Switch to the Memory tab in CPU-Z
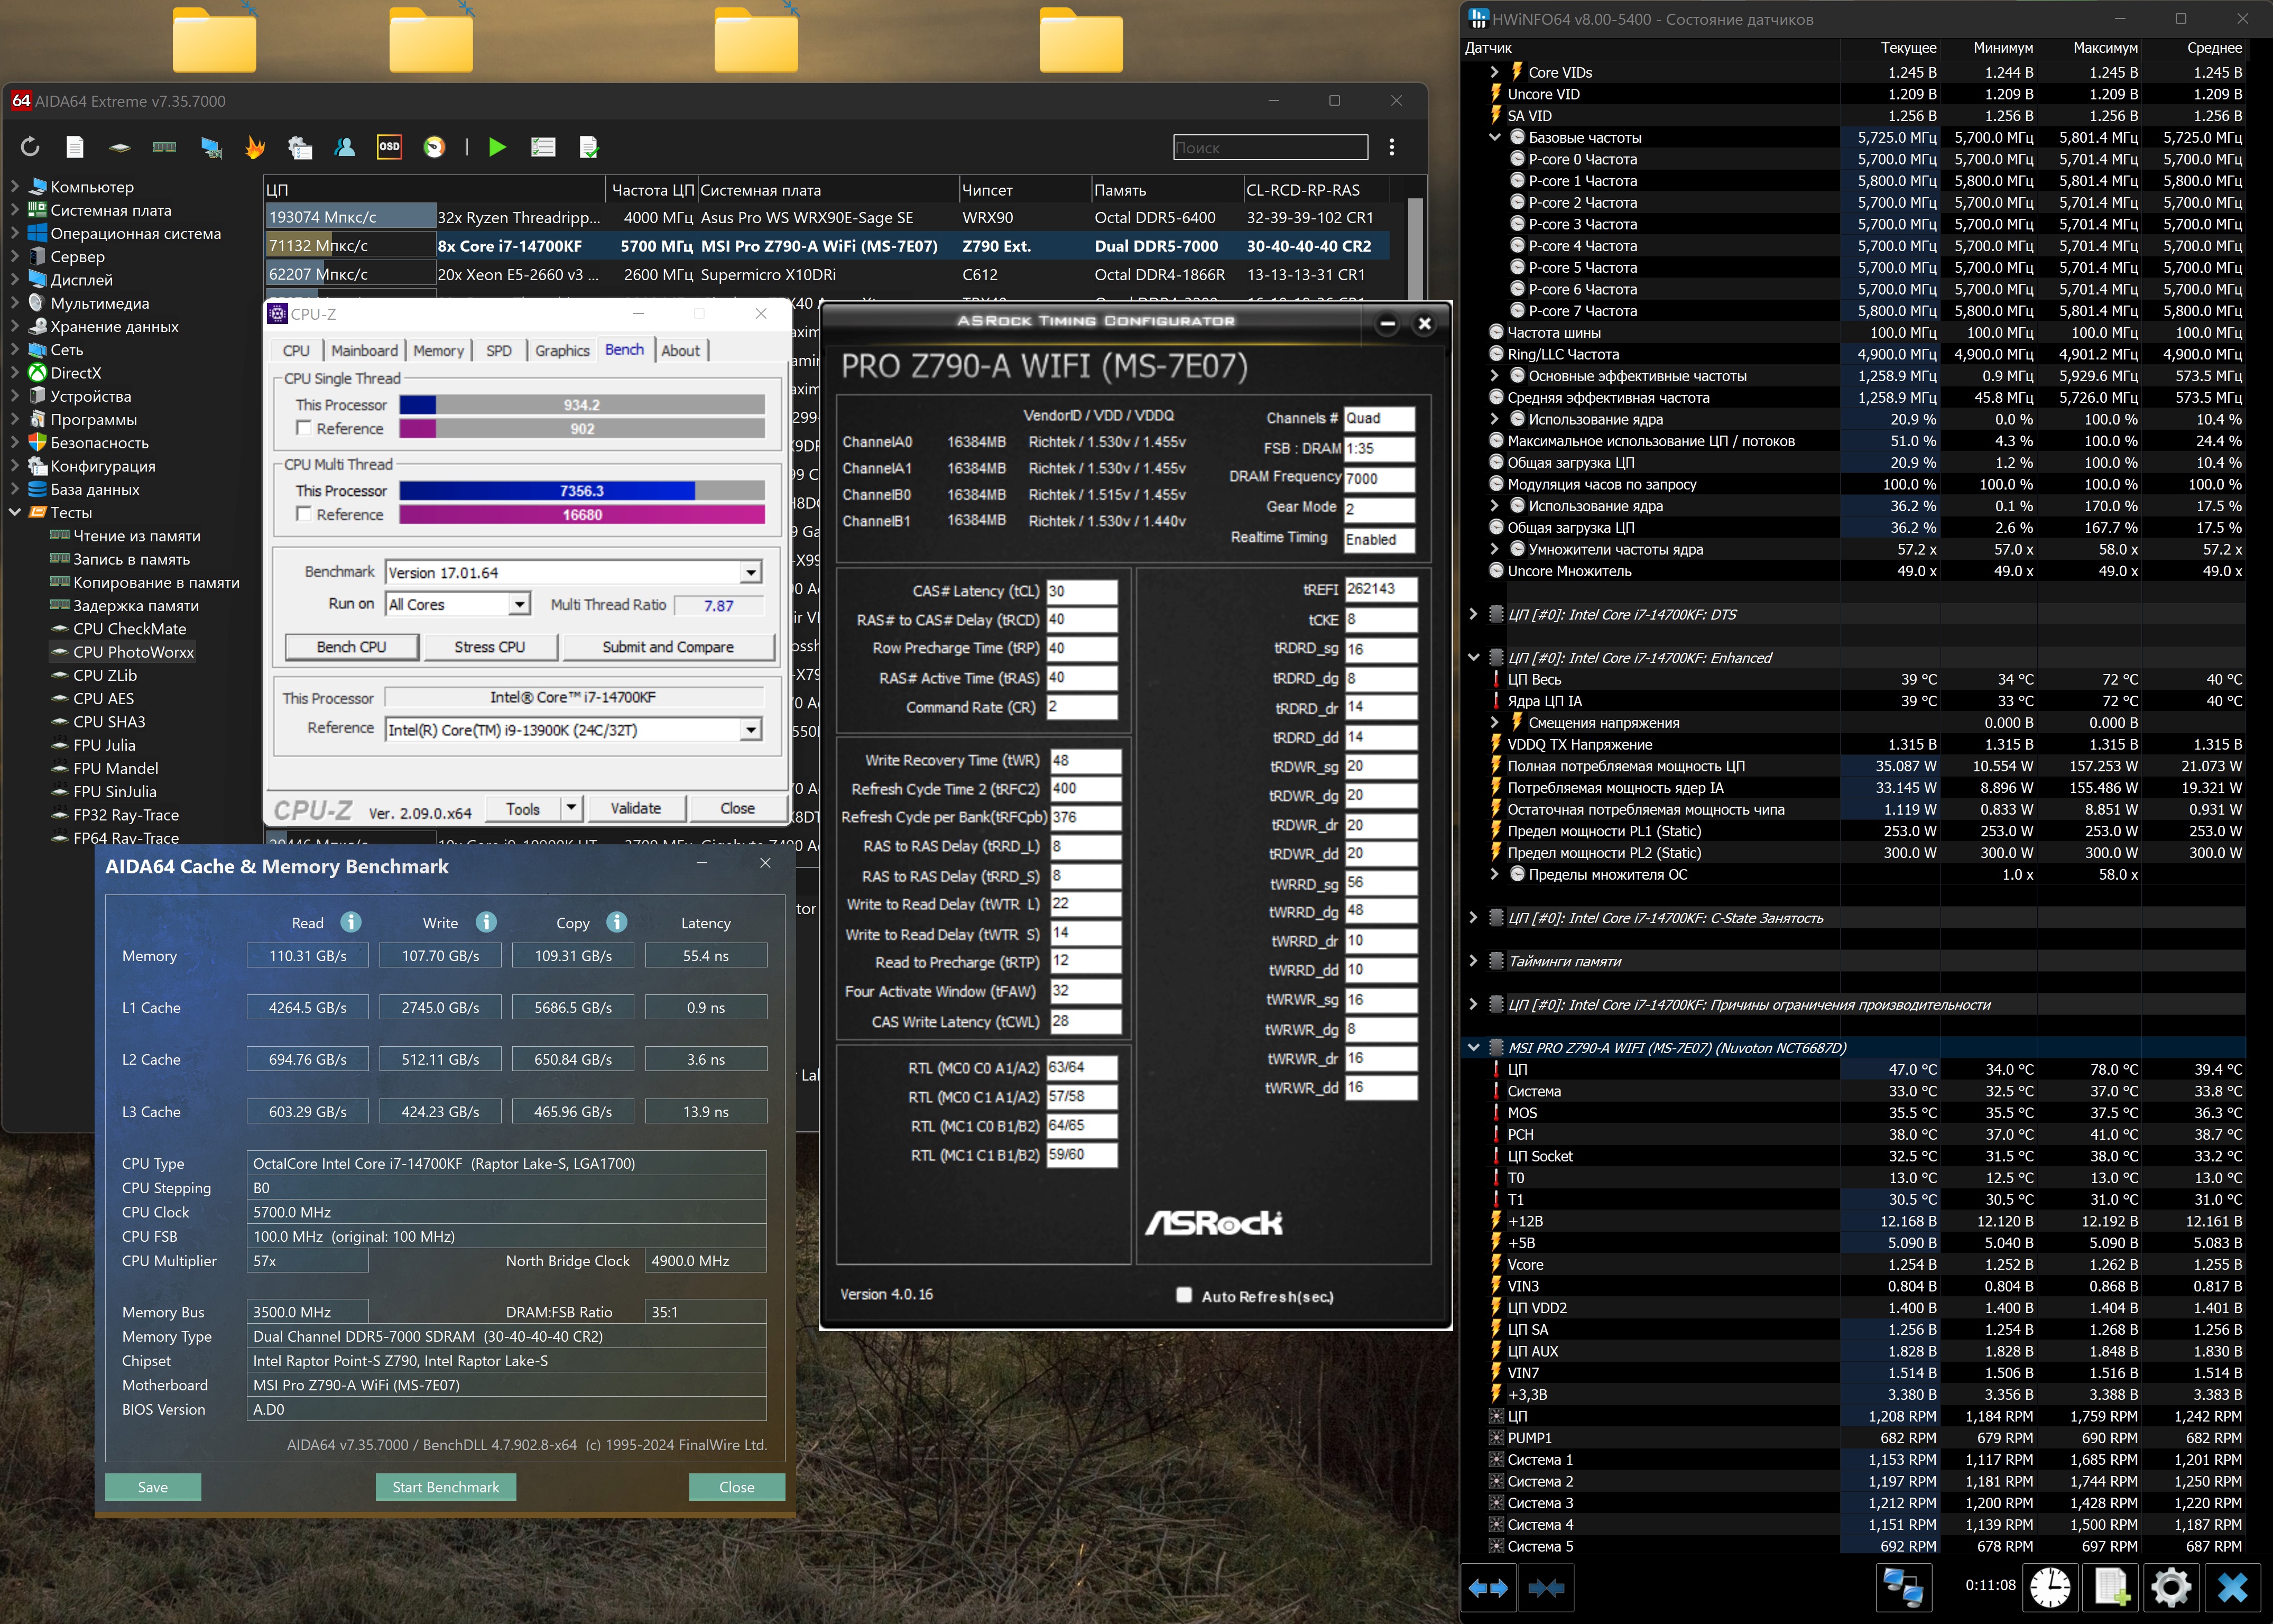 438,351
